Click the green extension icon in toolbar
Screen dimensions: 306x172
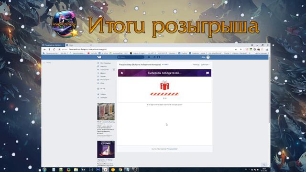point(251,50)
